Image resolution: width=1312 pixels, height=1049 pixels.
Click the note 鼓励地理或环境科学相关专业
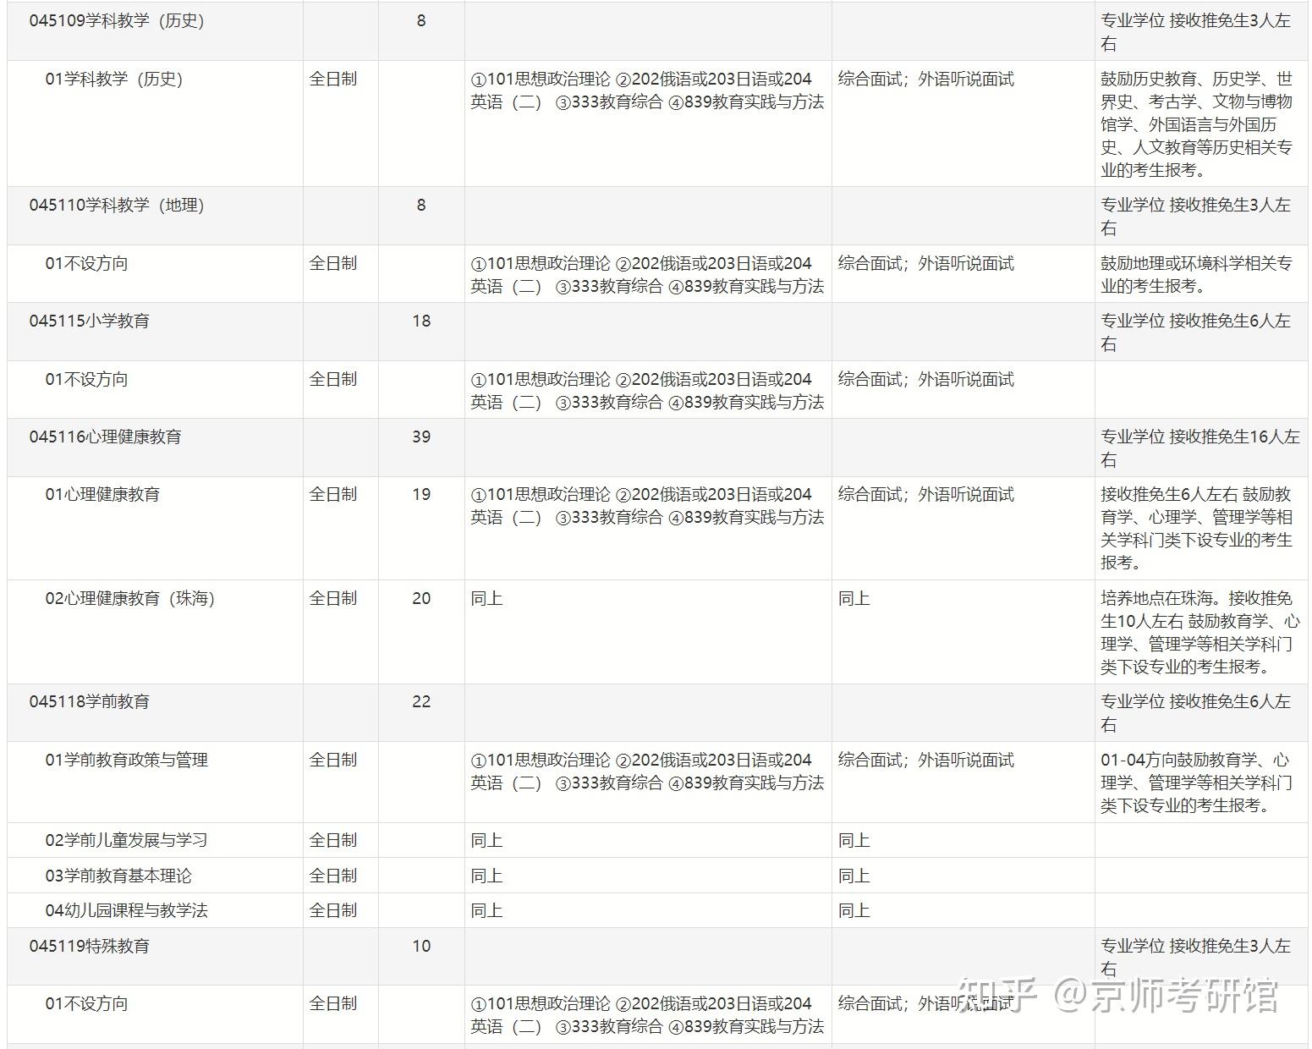click(x=1196, y=275)
